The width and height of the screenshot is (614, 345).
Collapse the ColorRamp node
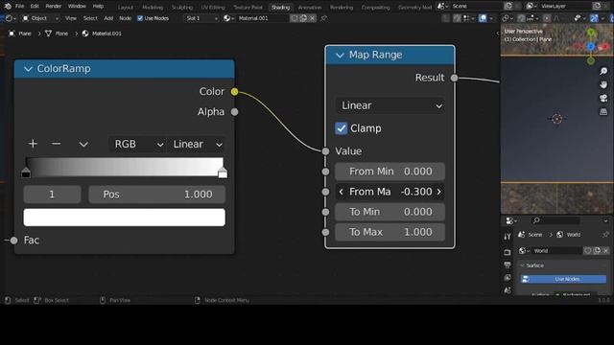click(28, 69)
